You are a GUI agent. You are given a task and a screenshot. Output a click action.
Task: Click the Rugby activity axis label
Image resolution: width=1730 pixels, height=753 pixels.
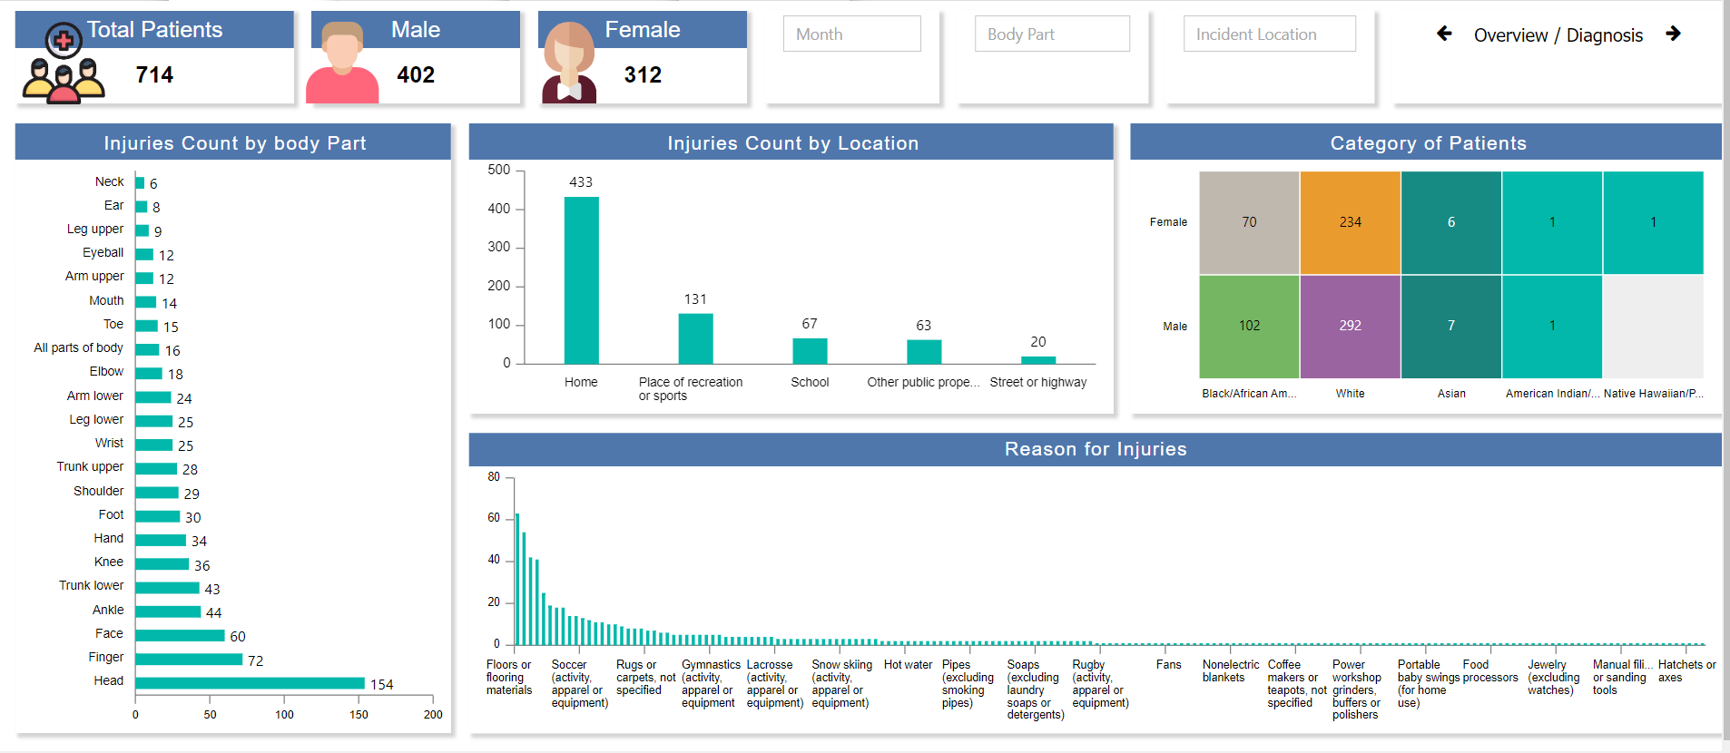(1100, 684)
